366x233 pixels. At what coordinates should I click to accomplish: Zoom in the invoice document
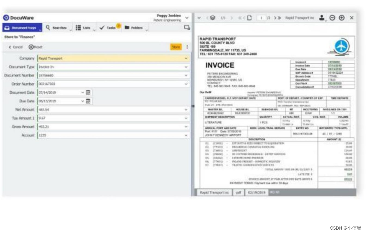click(341, 18)
